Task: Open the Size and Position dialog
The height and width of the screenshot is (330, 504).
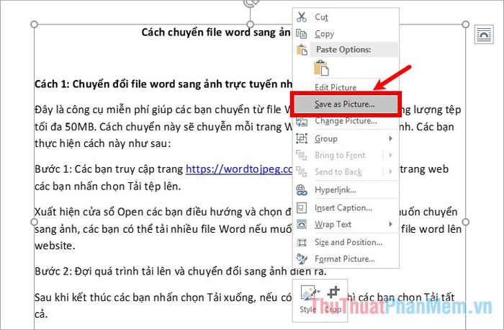Action: click(348, 242)
